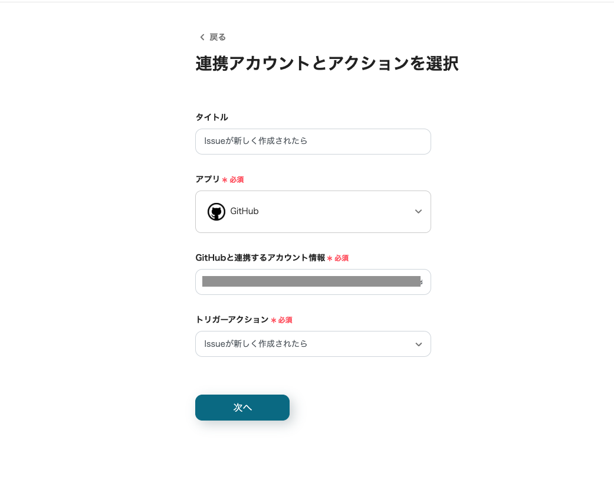Proceed with the 次へ button
The width and height of the screenshot is (614, 499).
[x=242, y=408]
